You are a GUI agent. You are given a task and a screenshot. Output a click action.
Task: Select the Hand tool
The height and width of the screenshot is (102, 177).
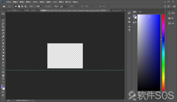click(3, 75)
